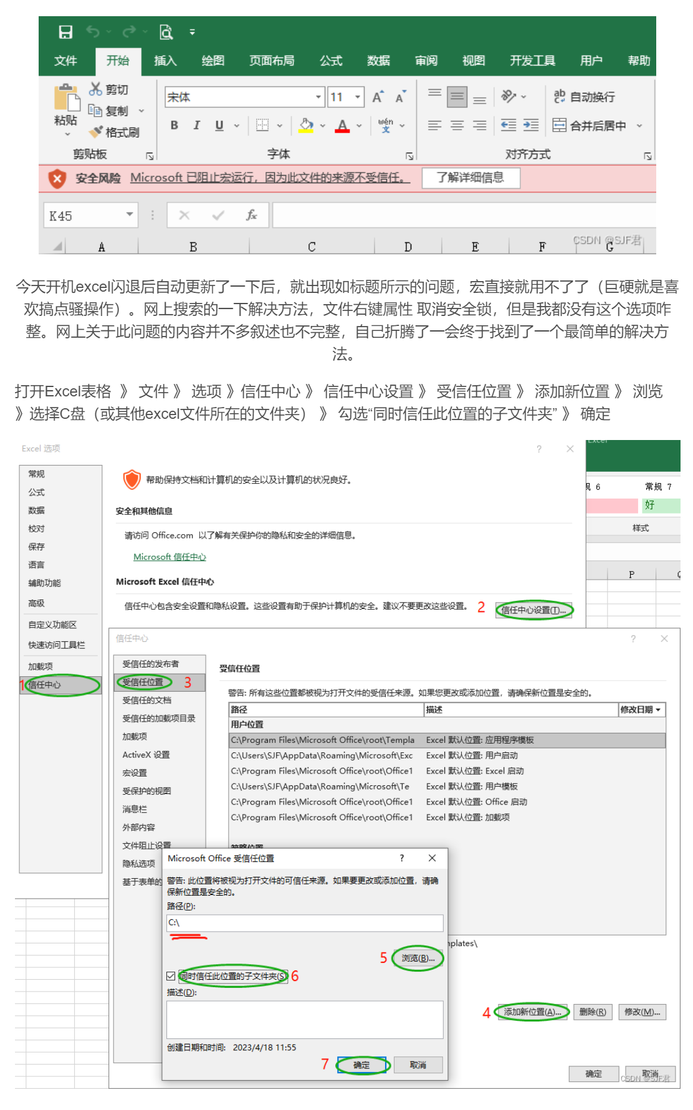The image size is (693, 1110).
Task: Toggle Italic formatting
Action: pos(197,125)
